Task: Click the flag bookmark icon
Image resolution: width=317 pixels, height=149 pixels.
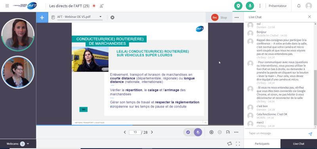Action: [228, 132]
